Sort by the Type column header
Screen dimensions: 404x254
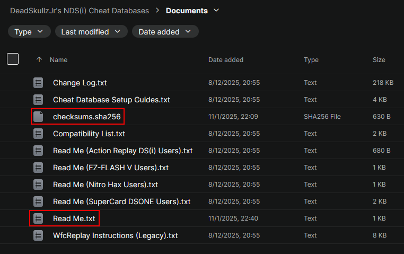(311, 60)
